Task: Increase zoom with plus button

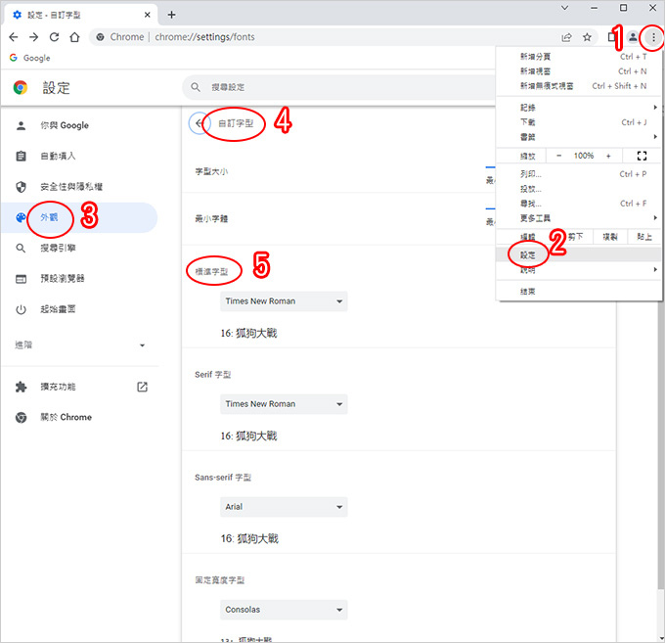Action: tap(608, 156)
